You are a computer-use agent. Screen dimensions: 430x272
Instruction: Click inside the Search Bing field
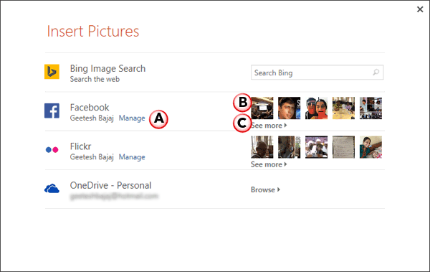click(317, 72)
